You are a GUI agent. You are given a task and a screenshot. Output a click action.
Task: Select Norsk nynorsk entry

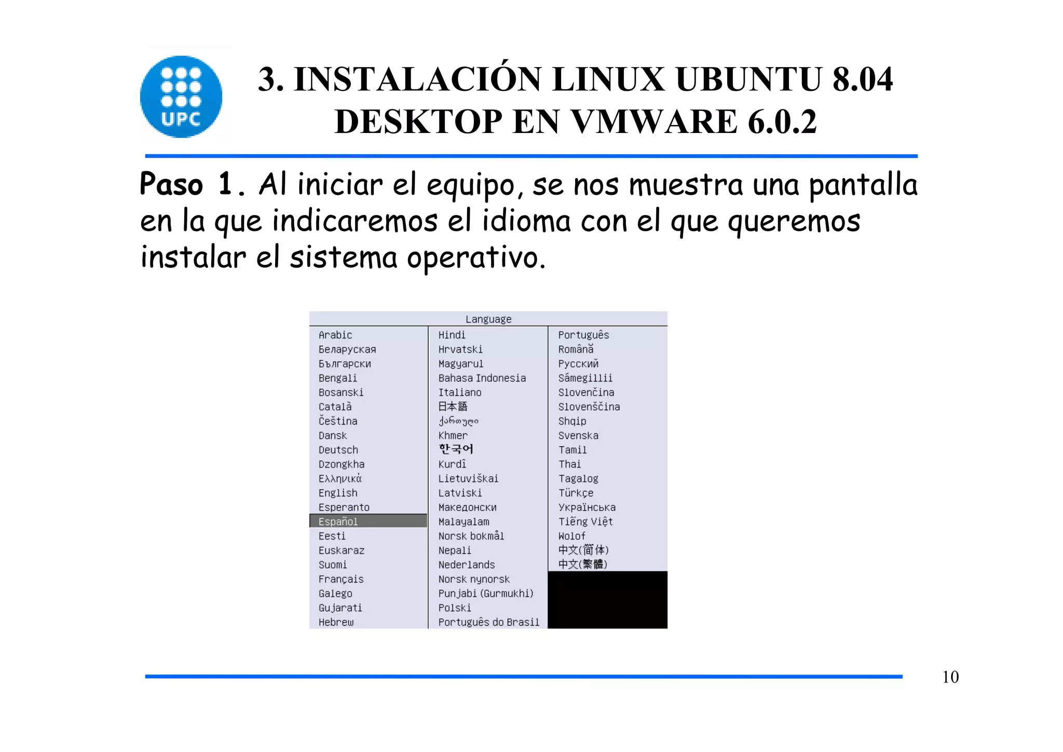(474, 579)
